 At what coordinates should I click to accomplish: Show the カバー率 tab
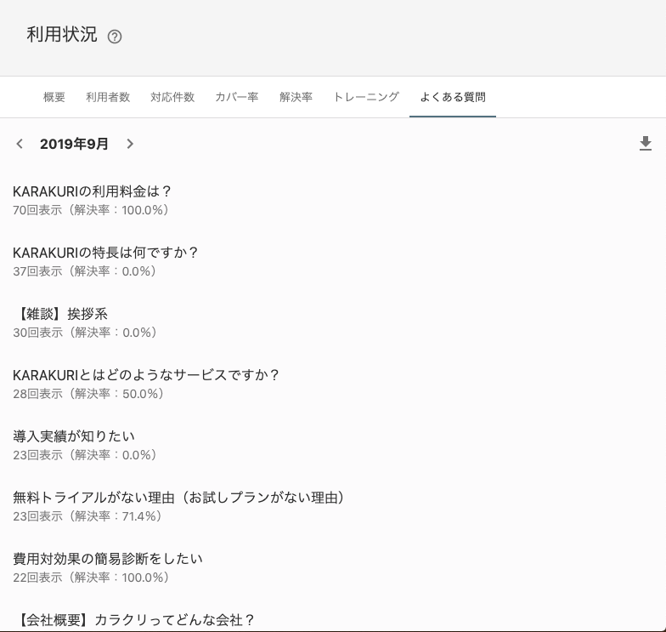point(237,97)
